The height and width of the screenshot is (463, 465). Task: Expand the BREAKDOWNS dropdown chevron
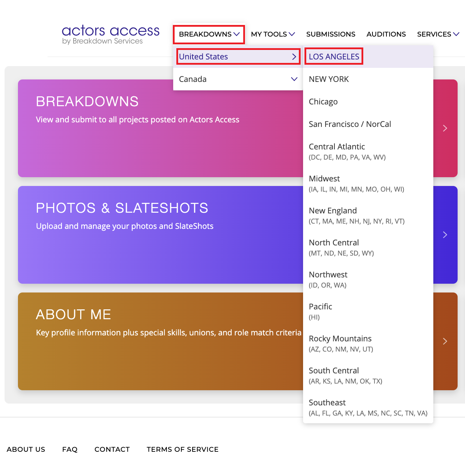[x=237, y=34]
